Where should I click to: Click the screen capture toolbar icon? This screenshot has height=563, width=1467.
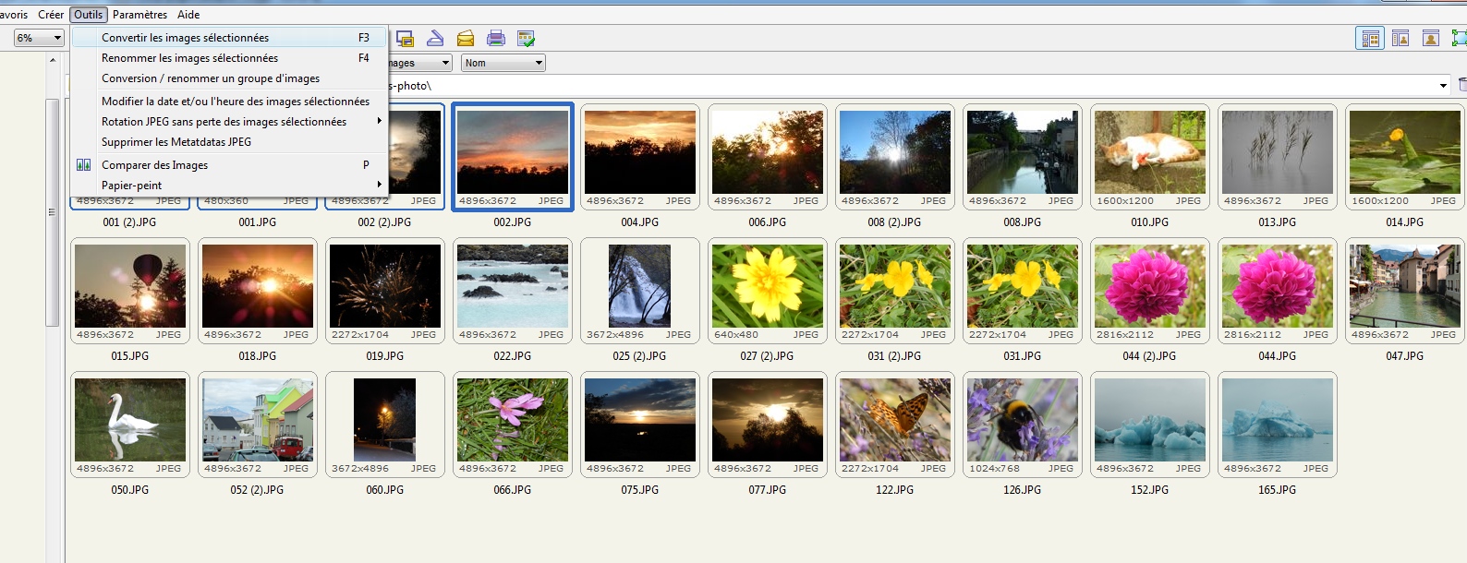[x=405, y=39]
